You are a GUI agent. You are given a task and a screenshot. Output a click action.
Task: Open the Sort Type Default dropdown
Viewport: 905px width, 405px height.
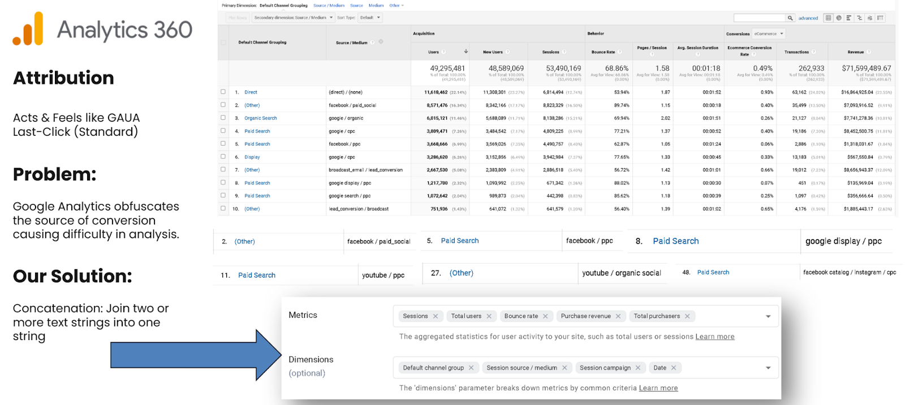(x=370, y=18)
